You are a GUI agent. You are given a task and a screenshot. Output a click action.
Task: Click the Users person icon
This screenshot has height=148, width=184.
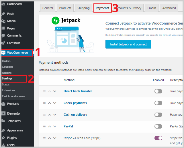(3, 145)
